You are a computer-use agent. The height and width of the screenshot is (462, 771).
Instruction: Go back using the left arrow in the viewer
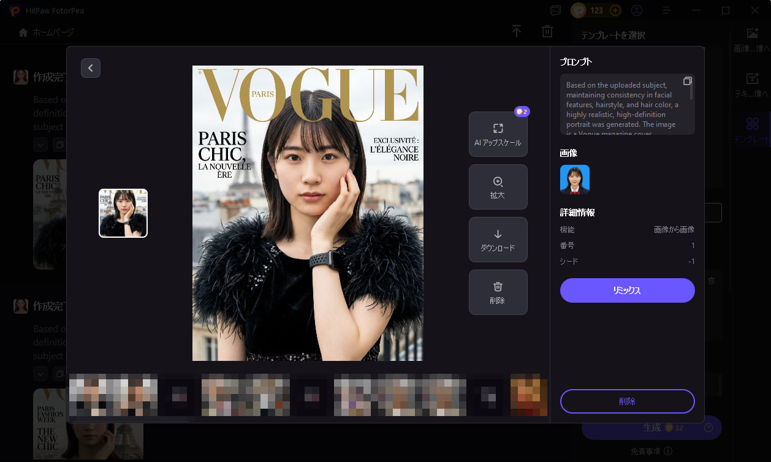[x=91, y=67]
